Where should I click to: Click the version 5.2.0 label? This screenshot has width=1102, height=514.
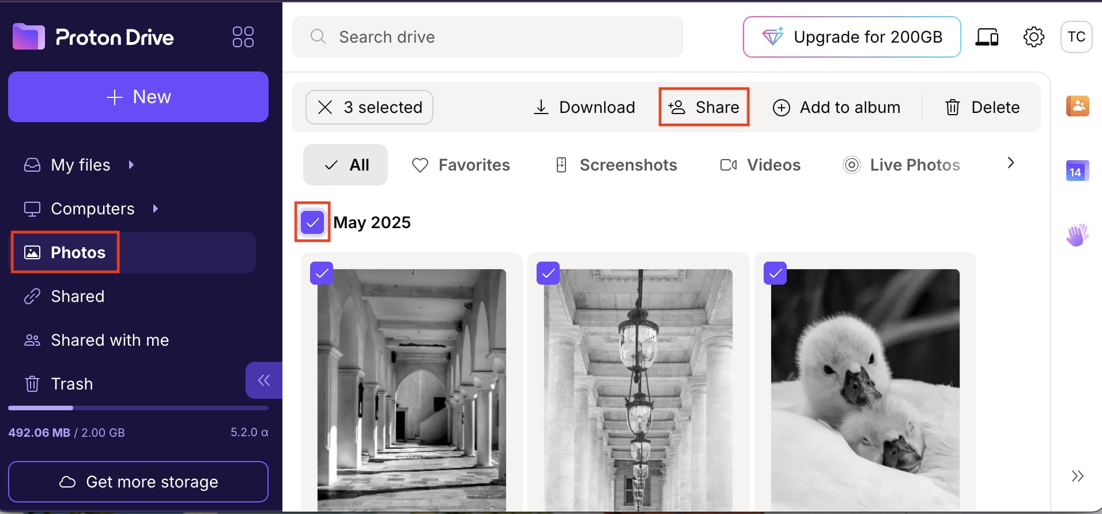pyautogui.click(x=249, y=432)
